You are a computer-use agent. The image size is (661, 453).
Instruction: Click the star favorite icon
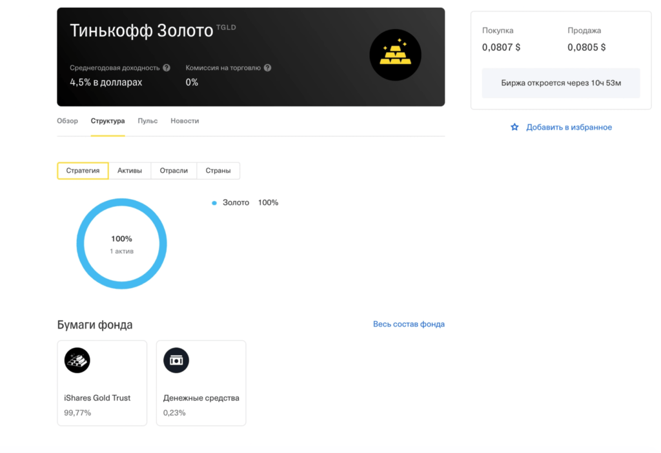pos(514,127)
